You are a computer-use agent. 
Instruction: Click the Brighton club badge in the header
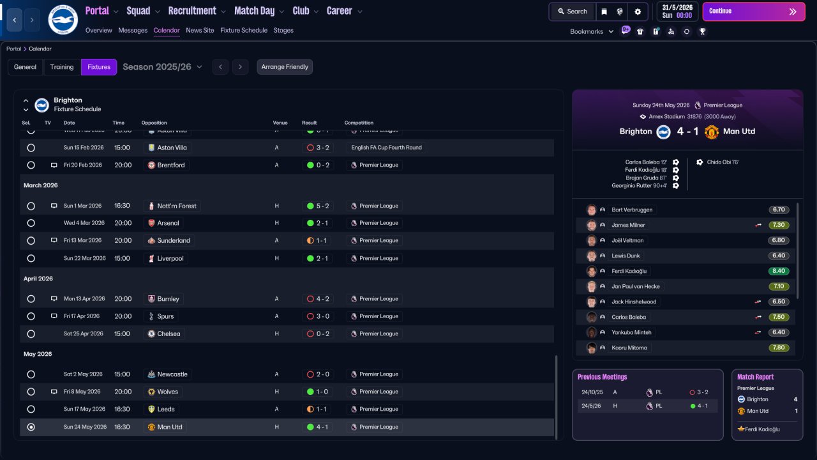pyautogui.click(x=63, y=20)
